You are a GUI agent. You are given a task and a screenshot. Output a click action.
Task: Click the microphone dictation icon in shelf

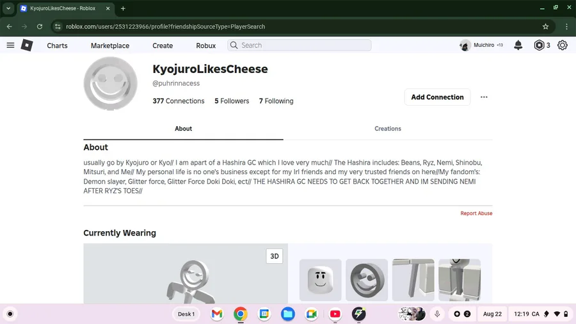pyautogui.click(x=436, y=314)
